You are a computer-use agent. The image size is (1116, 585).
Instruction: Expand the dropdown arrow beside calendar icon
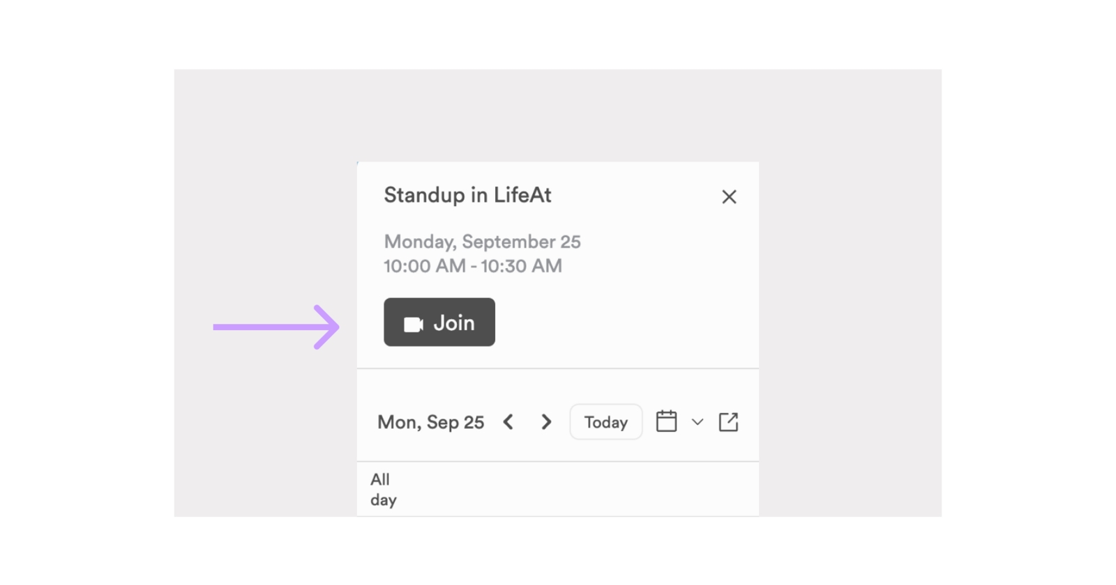point(697,422)
